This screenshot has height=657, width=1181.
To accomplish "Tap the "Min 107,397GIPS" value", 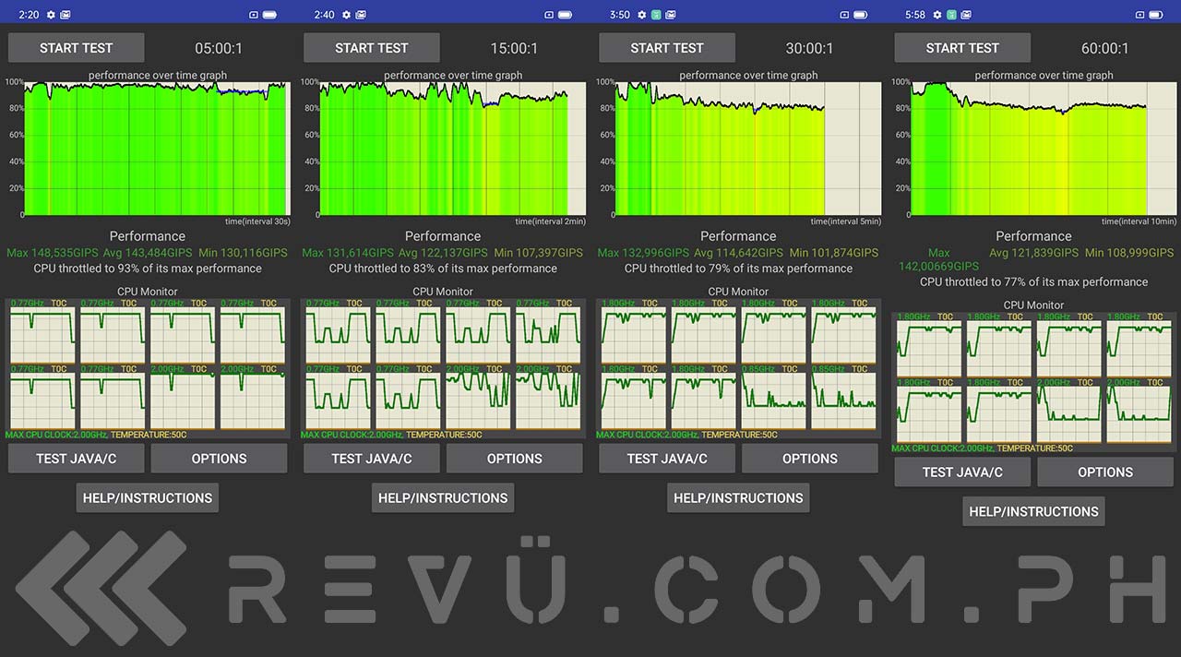I will coord(539,253).
